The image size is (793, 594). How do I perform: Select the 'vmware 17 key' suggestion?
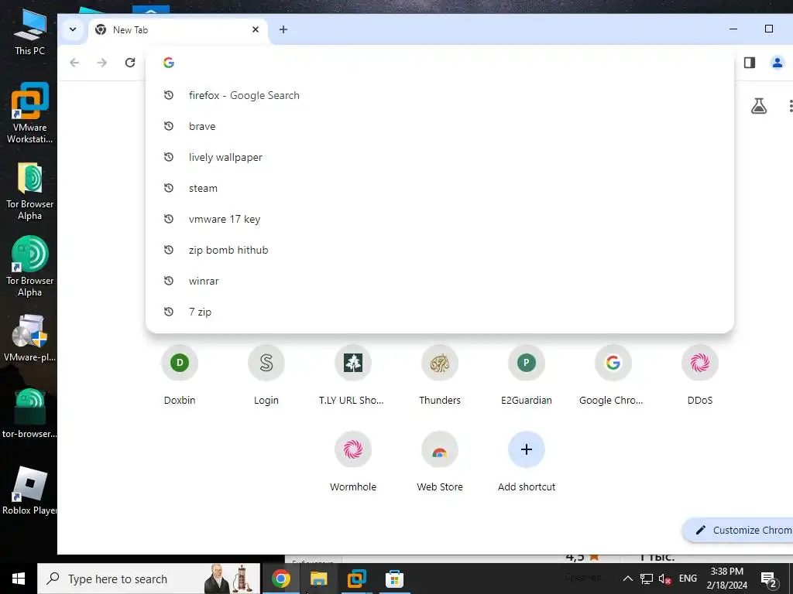[x=440, y=219]
